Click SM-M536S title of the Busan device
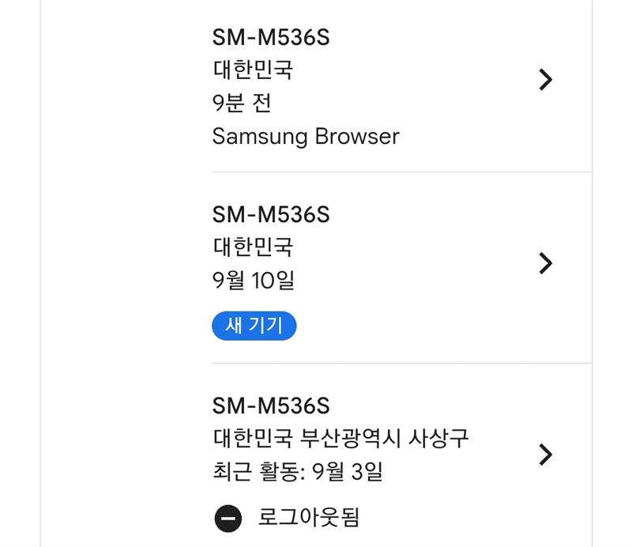 click(x=270, y=406)
